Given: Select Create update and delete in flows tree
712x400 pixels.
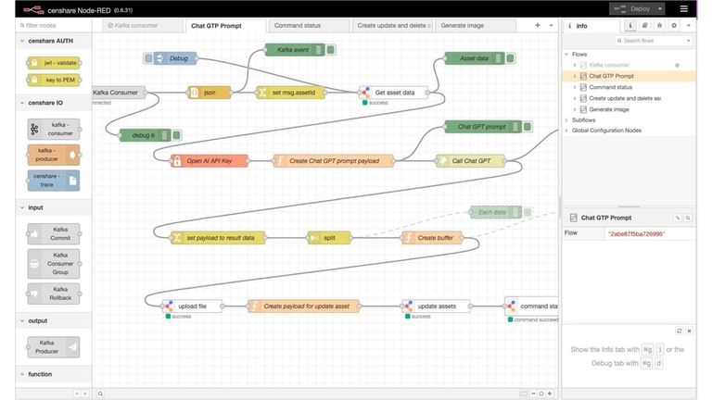Looking at the screenshot, I should pos(625,98).
